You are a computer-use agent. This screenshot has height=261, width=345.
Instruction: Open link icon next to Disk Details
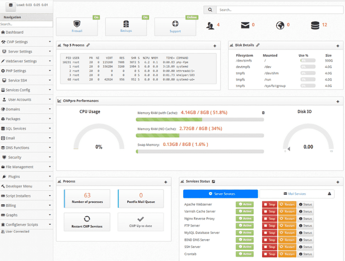click(258, 45)
